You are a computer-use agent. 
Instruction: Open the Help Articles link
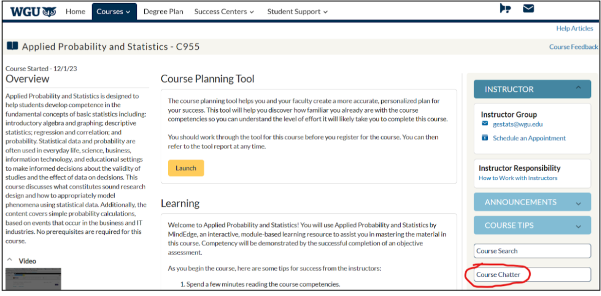point(574,28)
